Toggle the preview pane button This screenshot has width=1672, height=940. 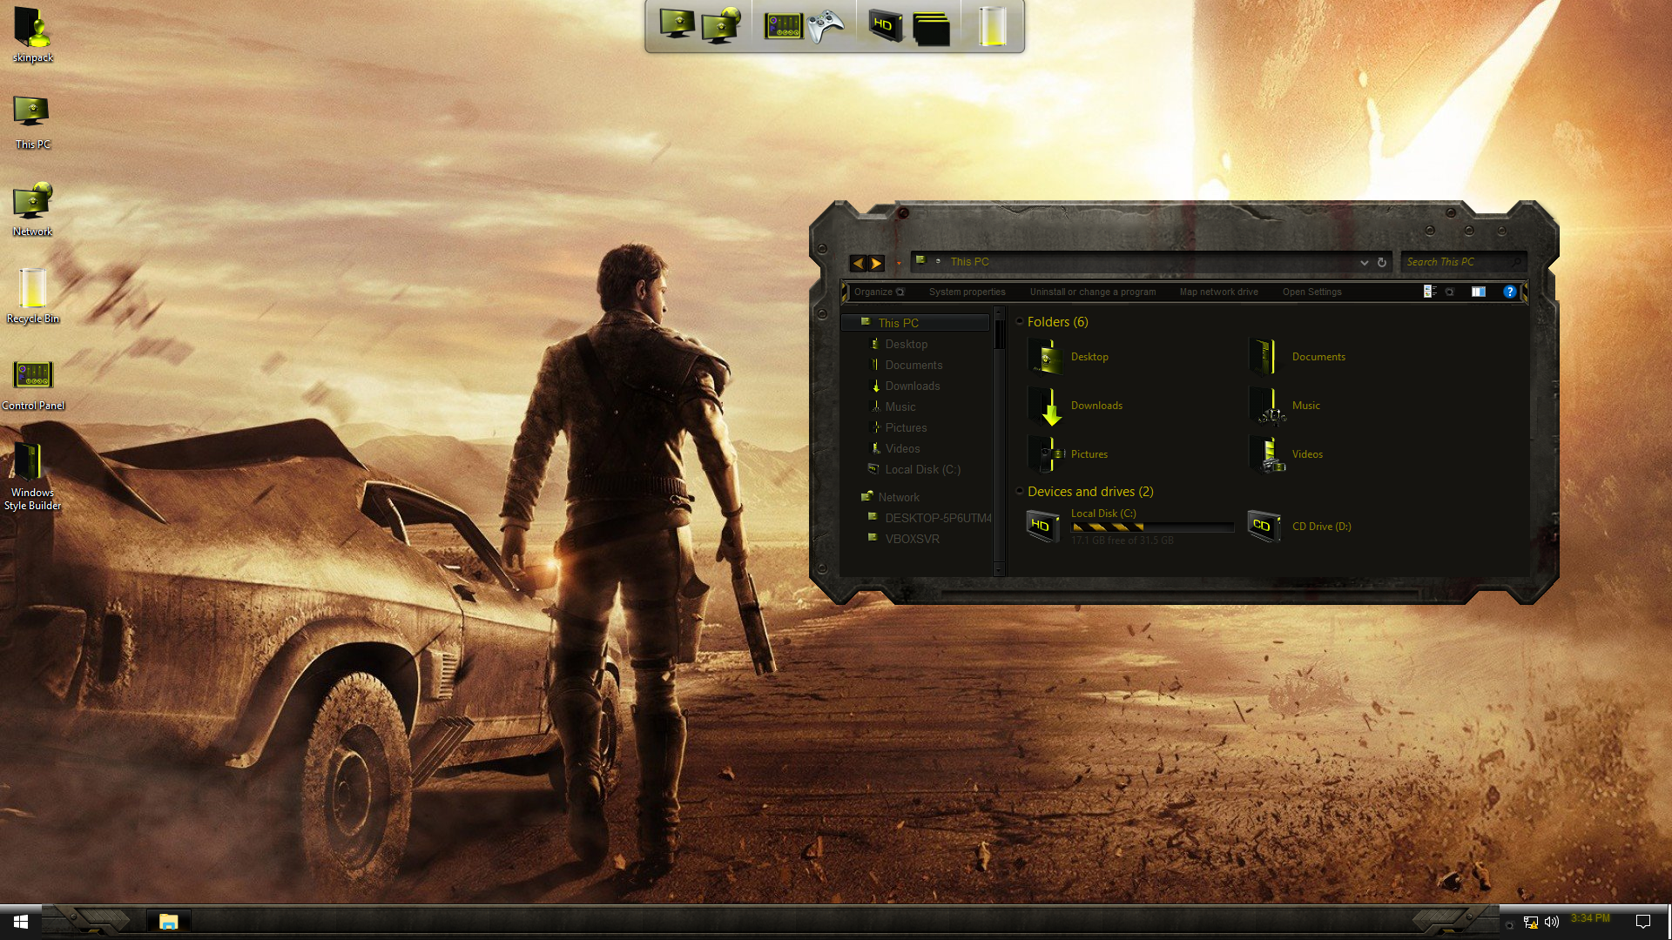1478,292
